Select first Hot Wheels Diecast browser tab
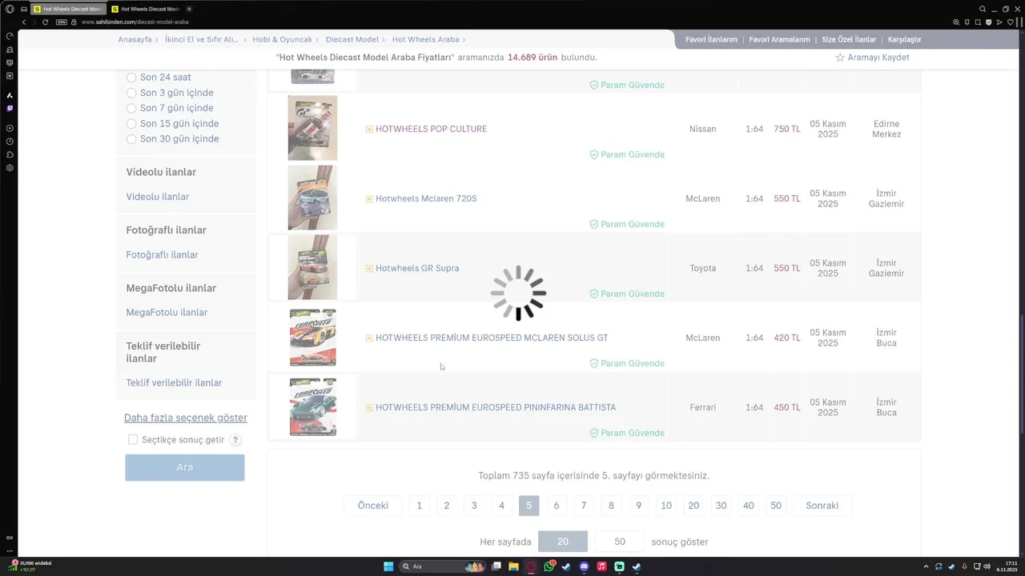 68,9
